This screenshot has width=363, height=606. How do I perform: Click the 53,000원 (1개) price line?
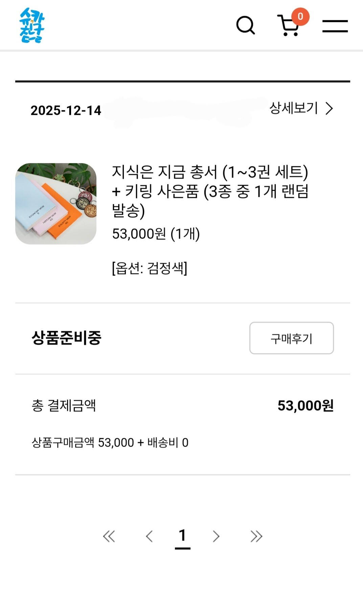coord(156,234)
